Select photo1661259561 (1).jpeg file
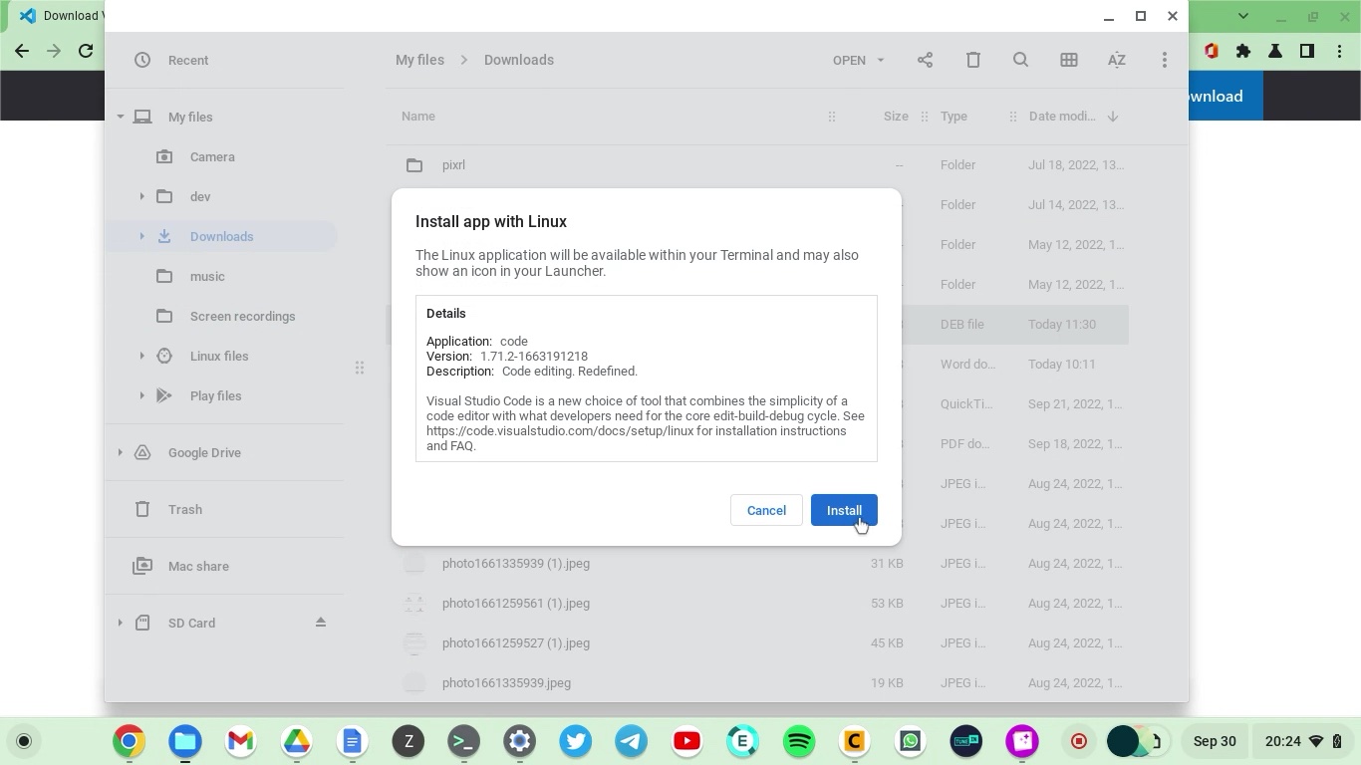The image size is (1361, 765). (x=757, y=603)
